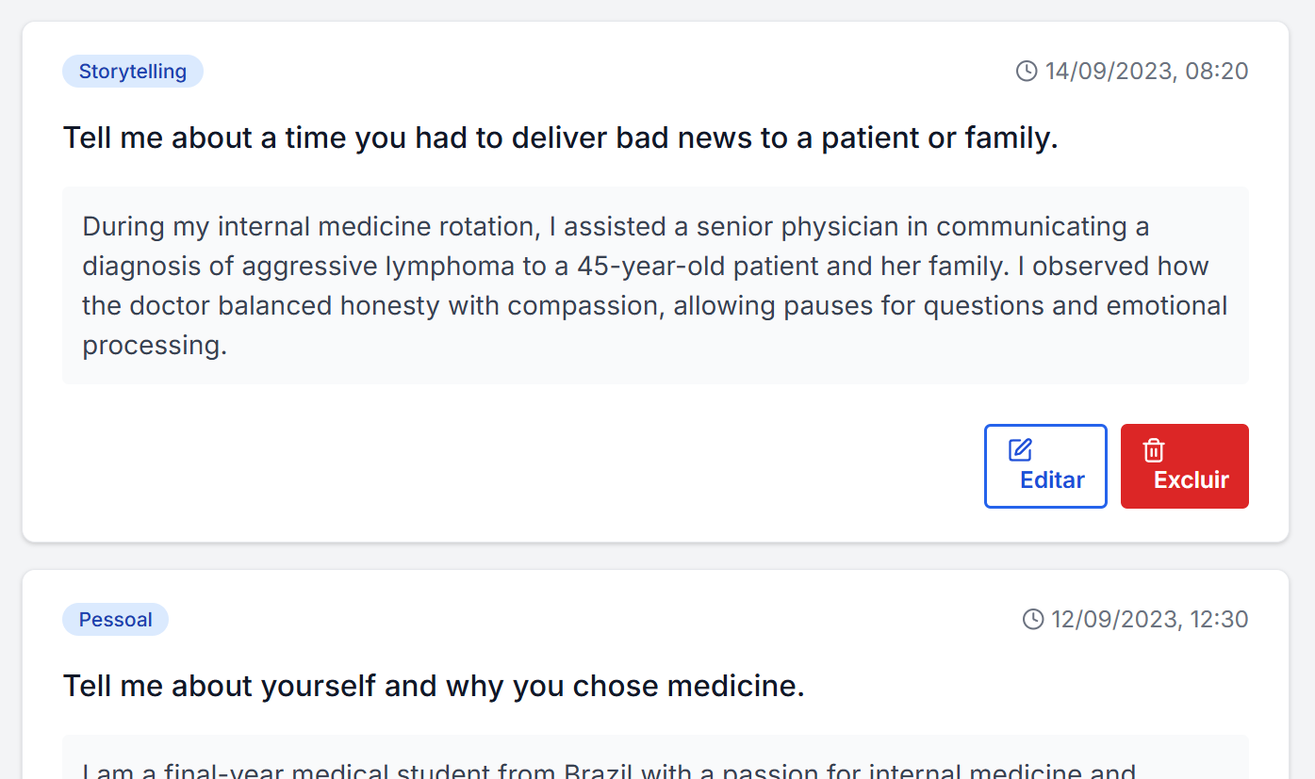Select the Pessoal category tag
The image size is (1315, 779).
pos(115,620)
